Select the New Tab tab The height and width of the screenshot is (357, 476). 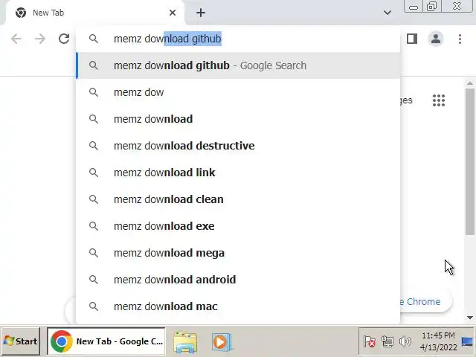94,13
